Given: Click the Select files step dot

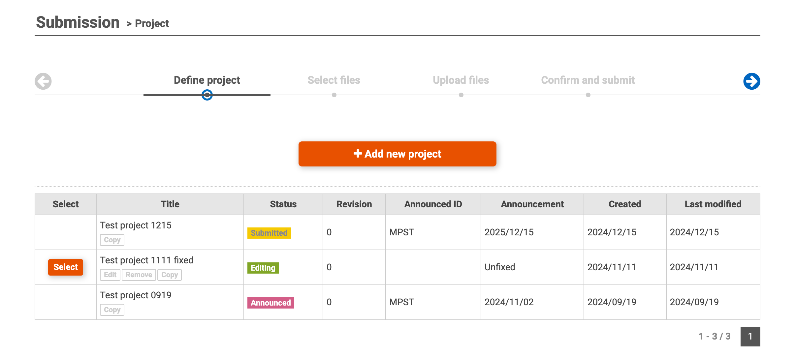Looking at the screenshot, I should tap(334, 95).
